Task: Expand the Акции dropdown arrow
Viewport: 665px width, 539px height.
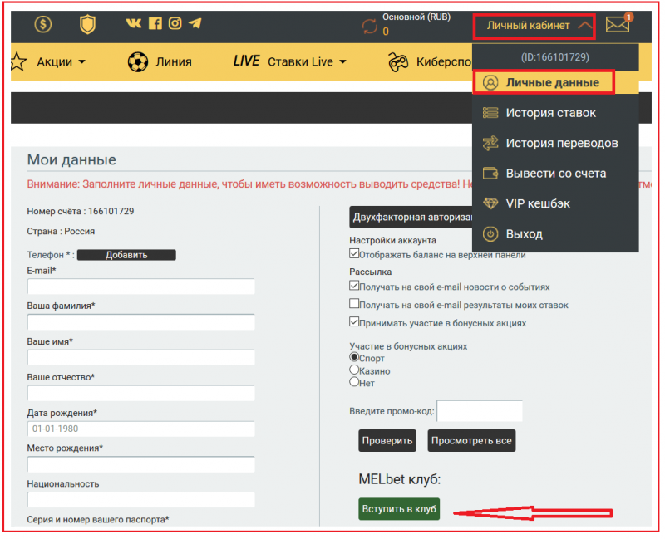Action: [81, 62]
